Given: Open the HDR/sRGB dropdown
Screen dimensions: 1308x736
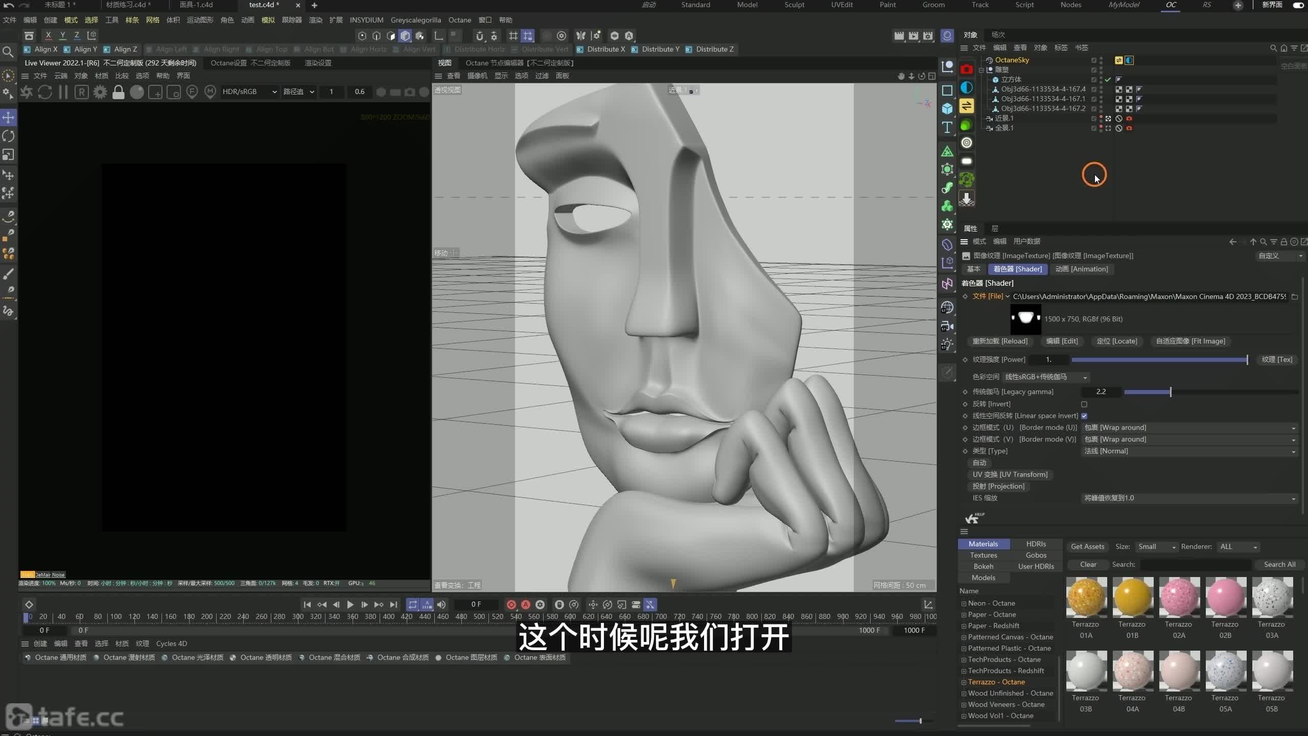Looking at the screenshot, I should tap(249, 92).
